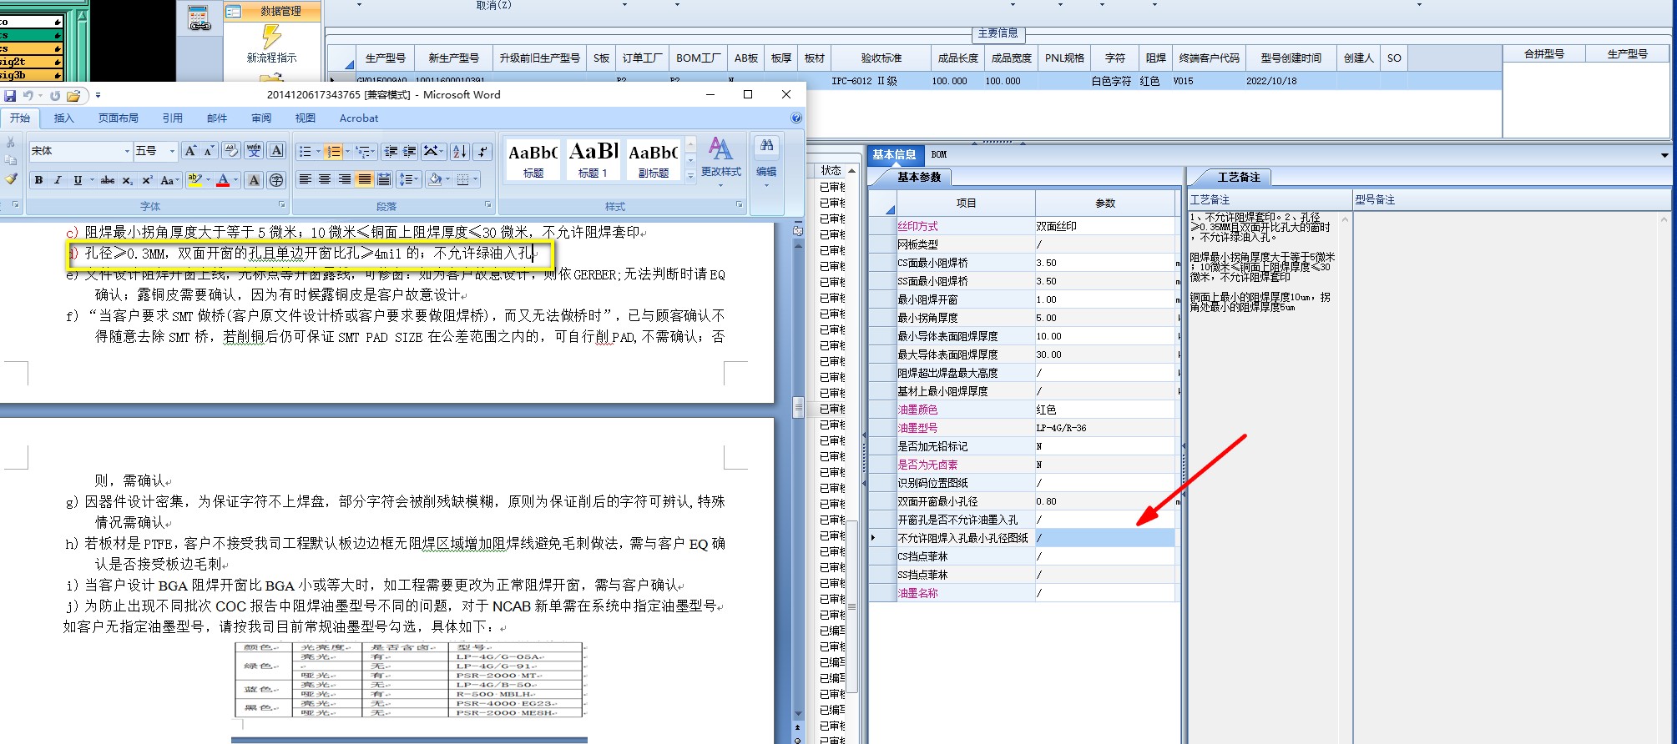Apply character shading icon
Screen dimensions: 1677x744
click(254, 180)
